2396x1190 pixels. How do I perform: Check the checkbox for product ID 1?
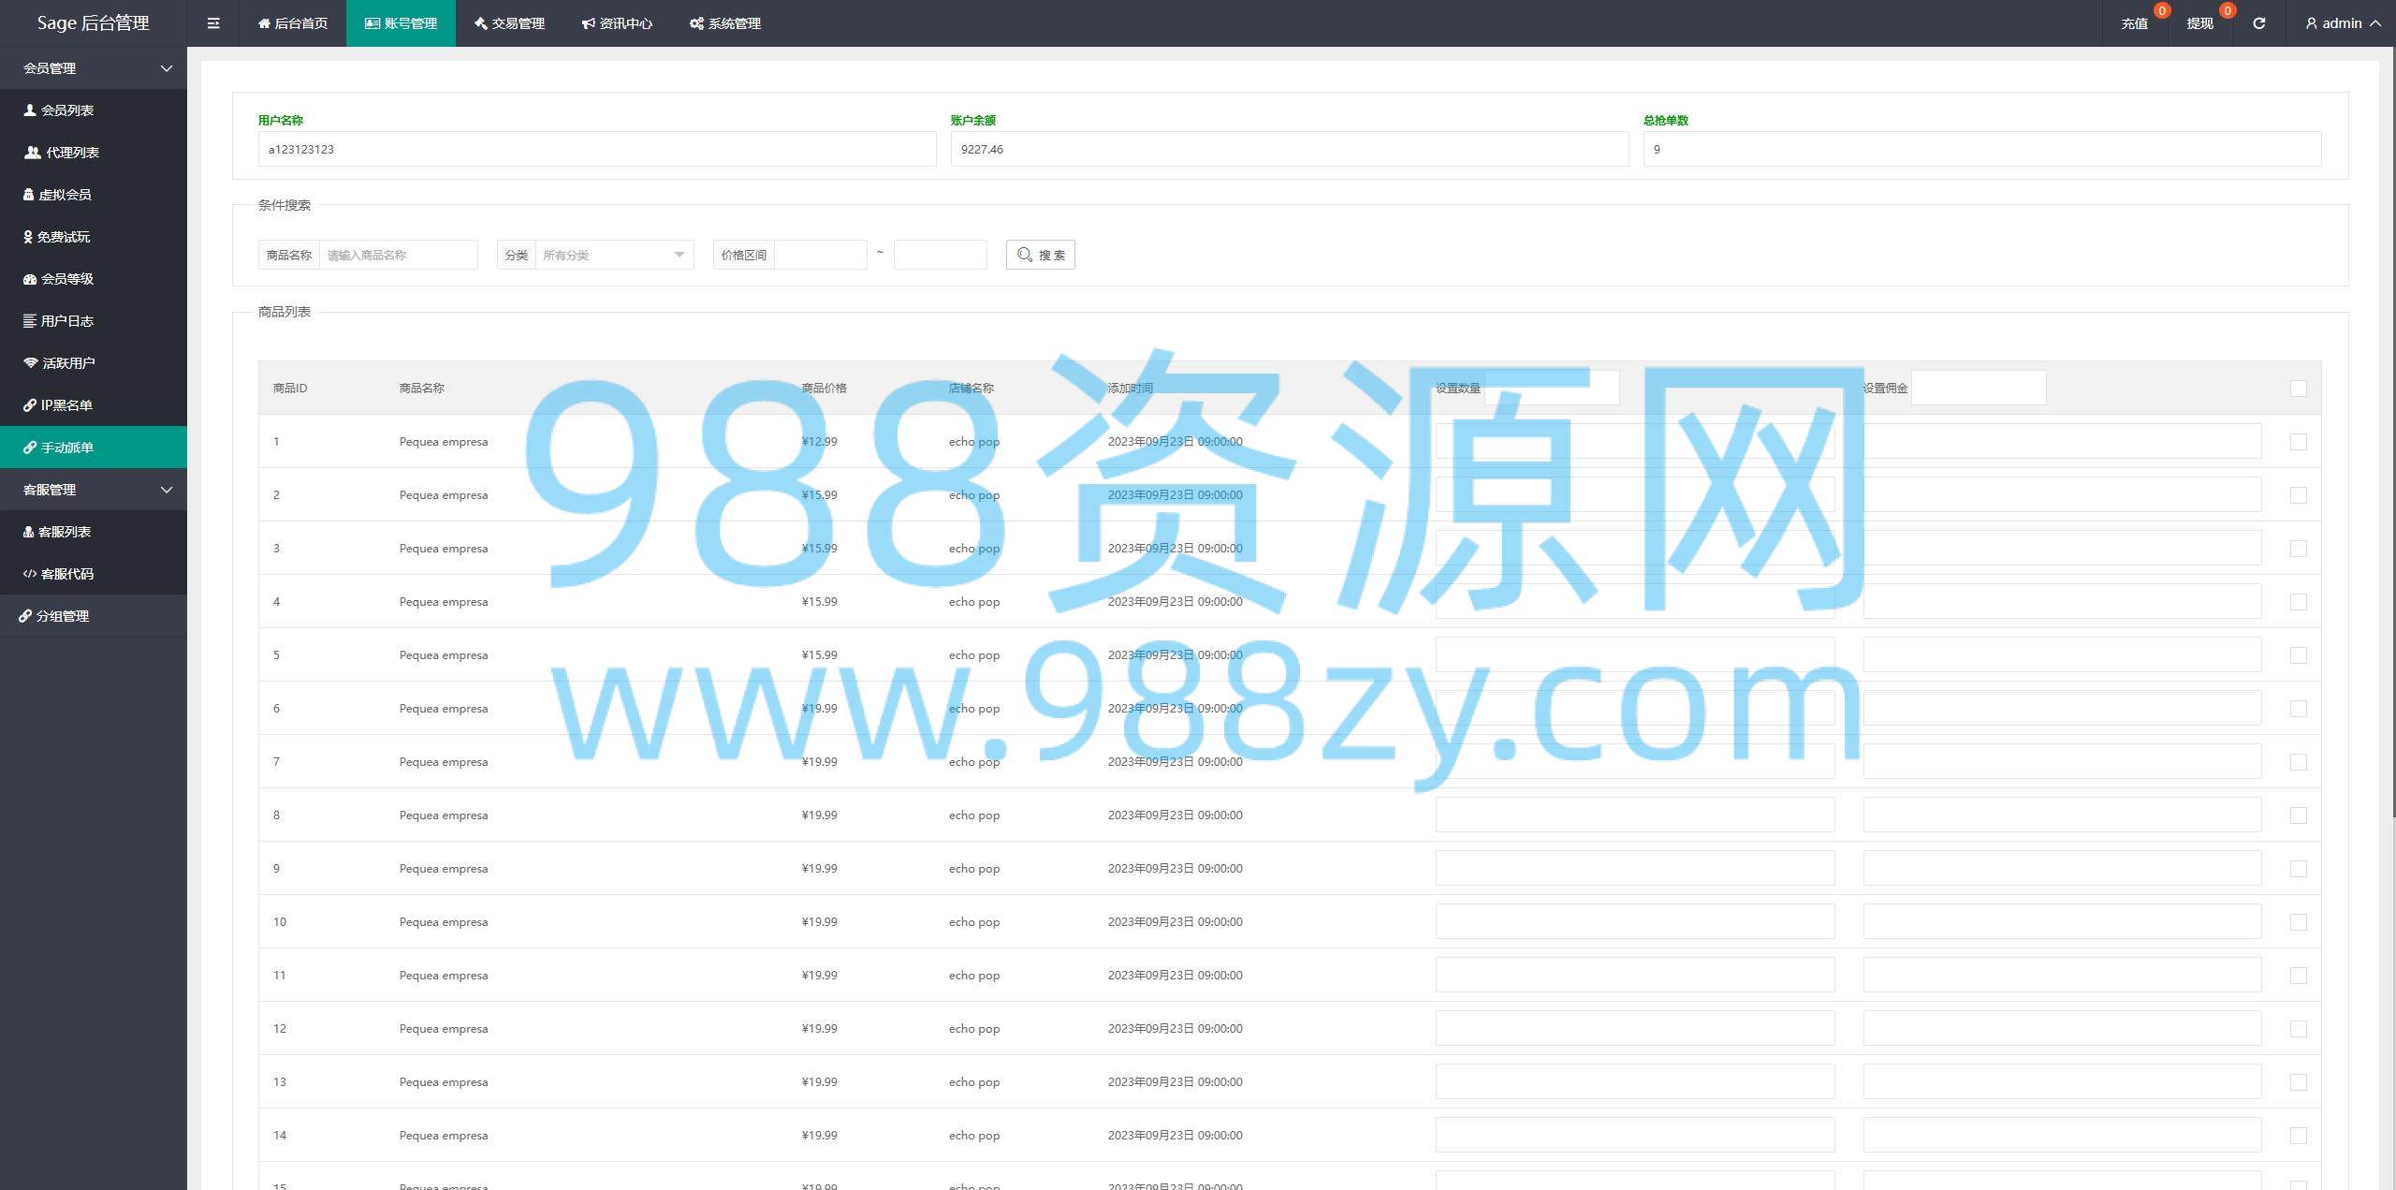[x=2298, y=442]
